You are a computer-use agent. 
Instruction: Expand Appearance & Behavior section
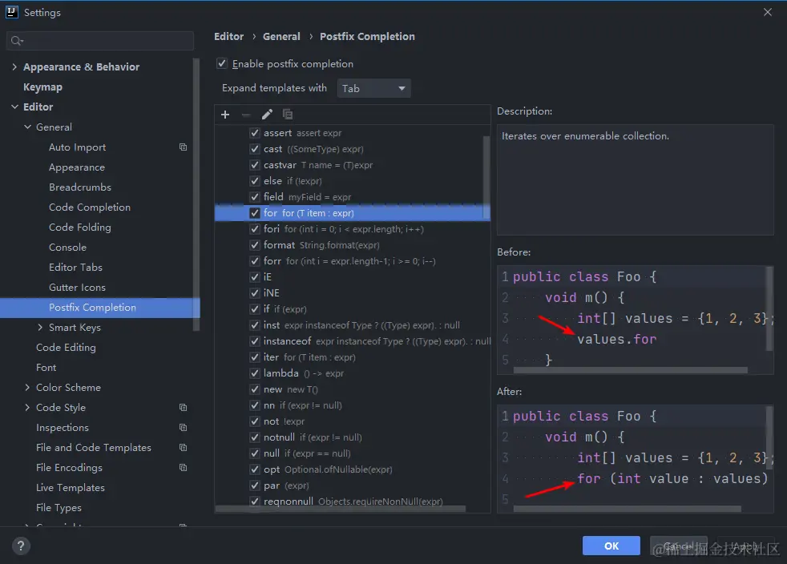[x=14, y=66]
